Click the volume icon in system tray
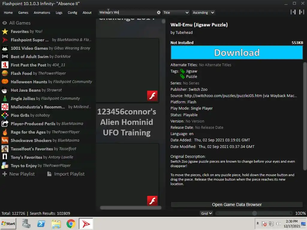This screenshot has width=307, height=230. (x=278, y=223)
